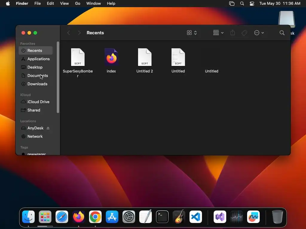Open the Trash in the Dock
Image resolution: width=306 pixels, height=229 pixels.
tap(278, 217)
